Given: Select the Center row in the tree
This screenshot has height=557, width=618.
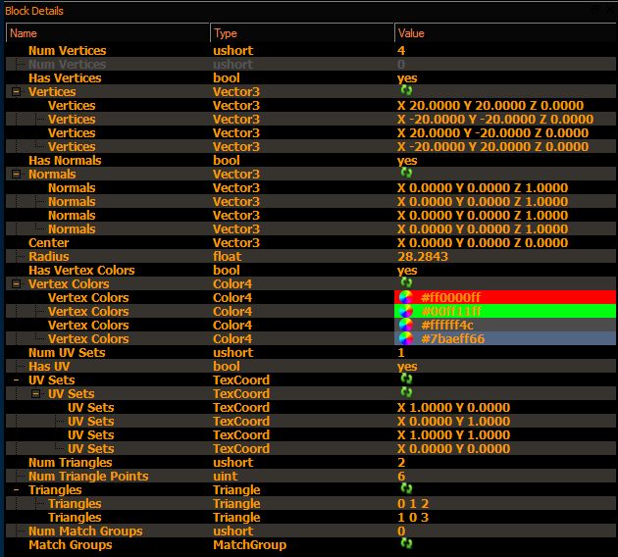Looking at the screenshot, I should click(311, 242).
